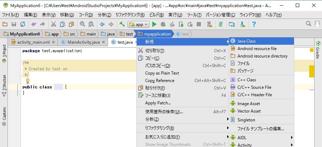This screenshot has height=147, width=322.
Task: Open the バージョン管理(C) menu
Action: pyautogui.click(x=220, y=15)
